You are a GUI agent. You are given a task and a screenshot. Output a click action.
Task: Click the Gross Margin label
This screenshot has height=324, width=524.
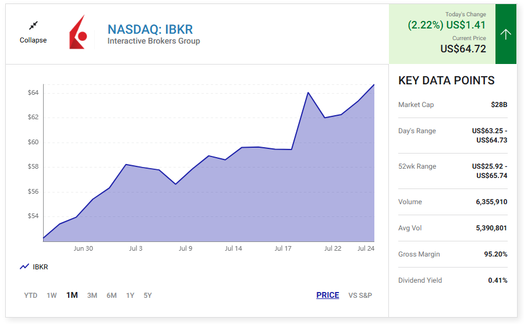click(419, 254)
